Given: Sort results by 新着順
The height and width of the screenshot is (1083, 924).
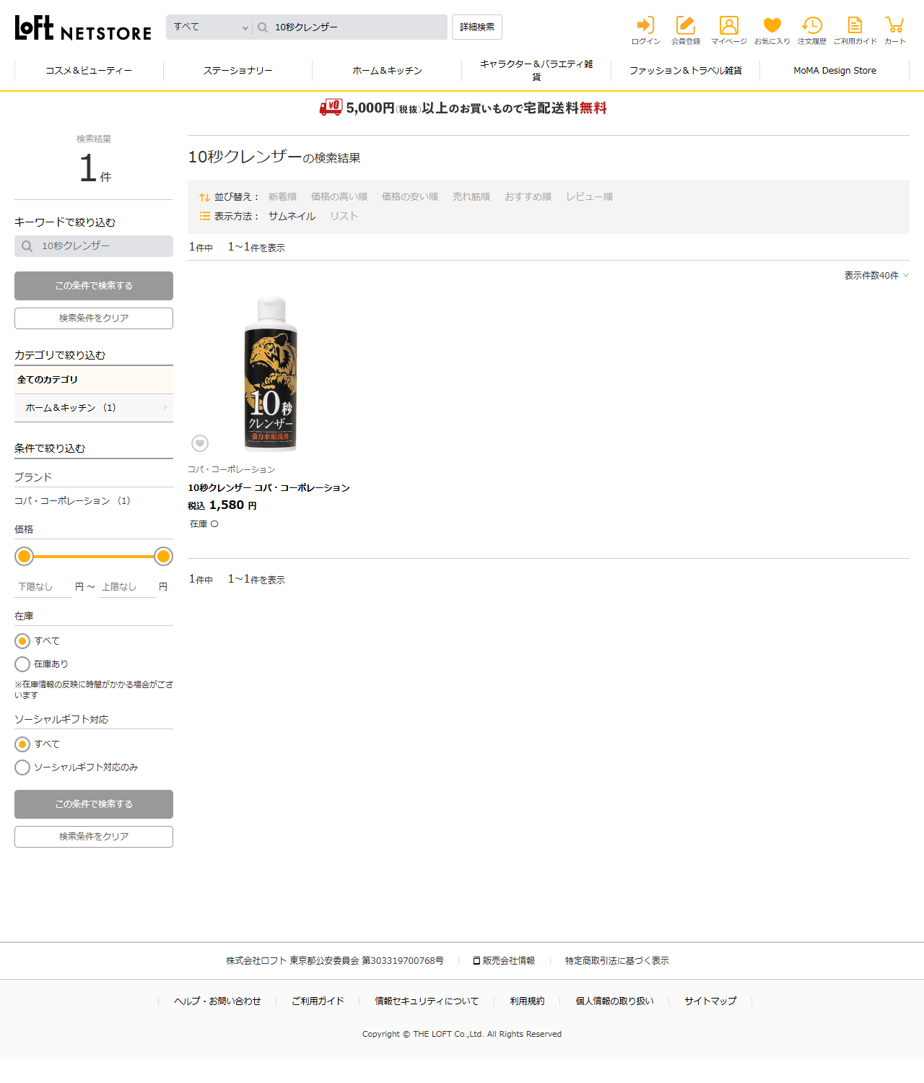Looking at the screenshot, I should pyautogui.click(x=282, y=197).
